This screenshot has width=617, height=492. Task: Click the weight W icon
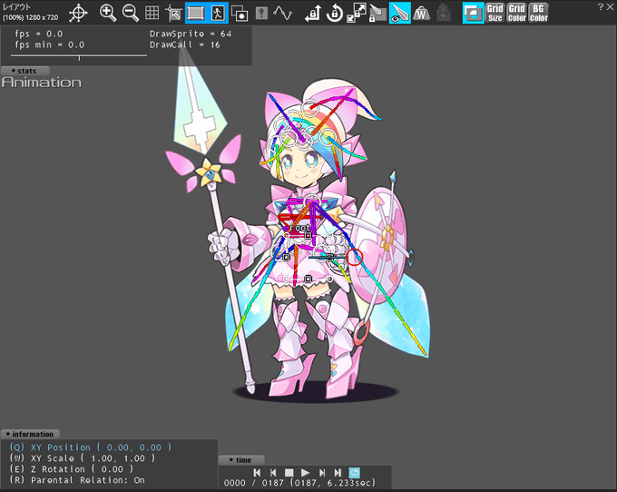[421, 14]
